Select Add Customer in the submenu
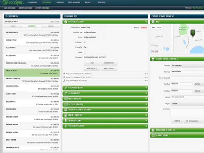 pyautogui.click(x=10, y=8)
